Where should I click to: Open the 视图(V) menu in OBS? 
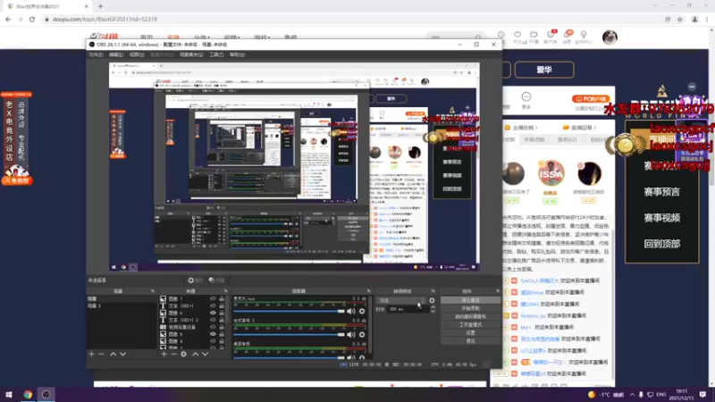(137, 54)
